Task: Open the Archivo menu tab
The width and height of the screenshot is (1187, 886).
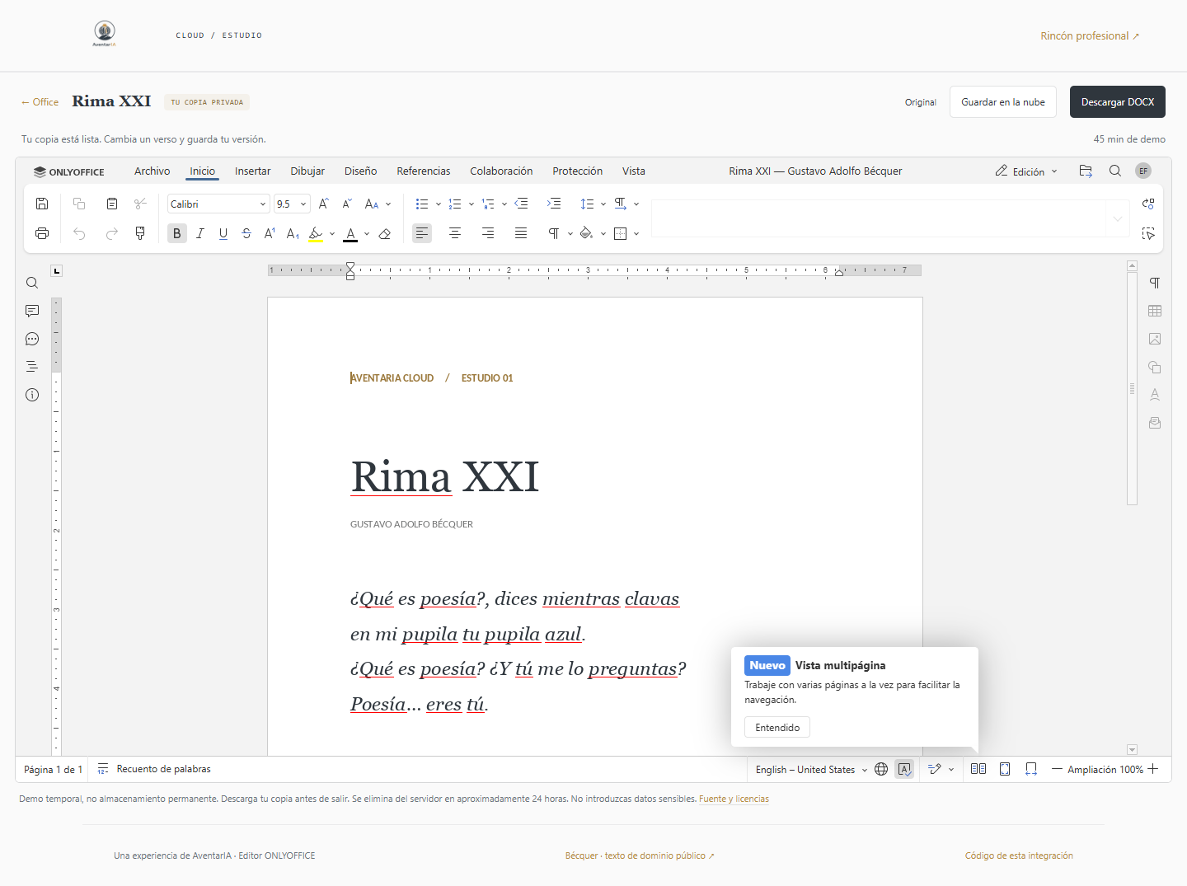Action: click(152, 171)
